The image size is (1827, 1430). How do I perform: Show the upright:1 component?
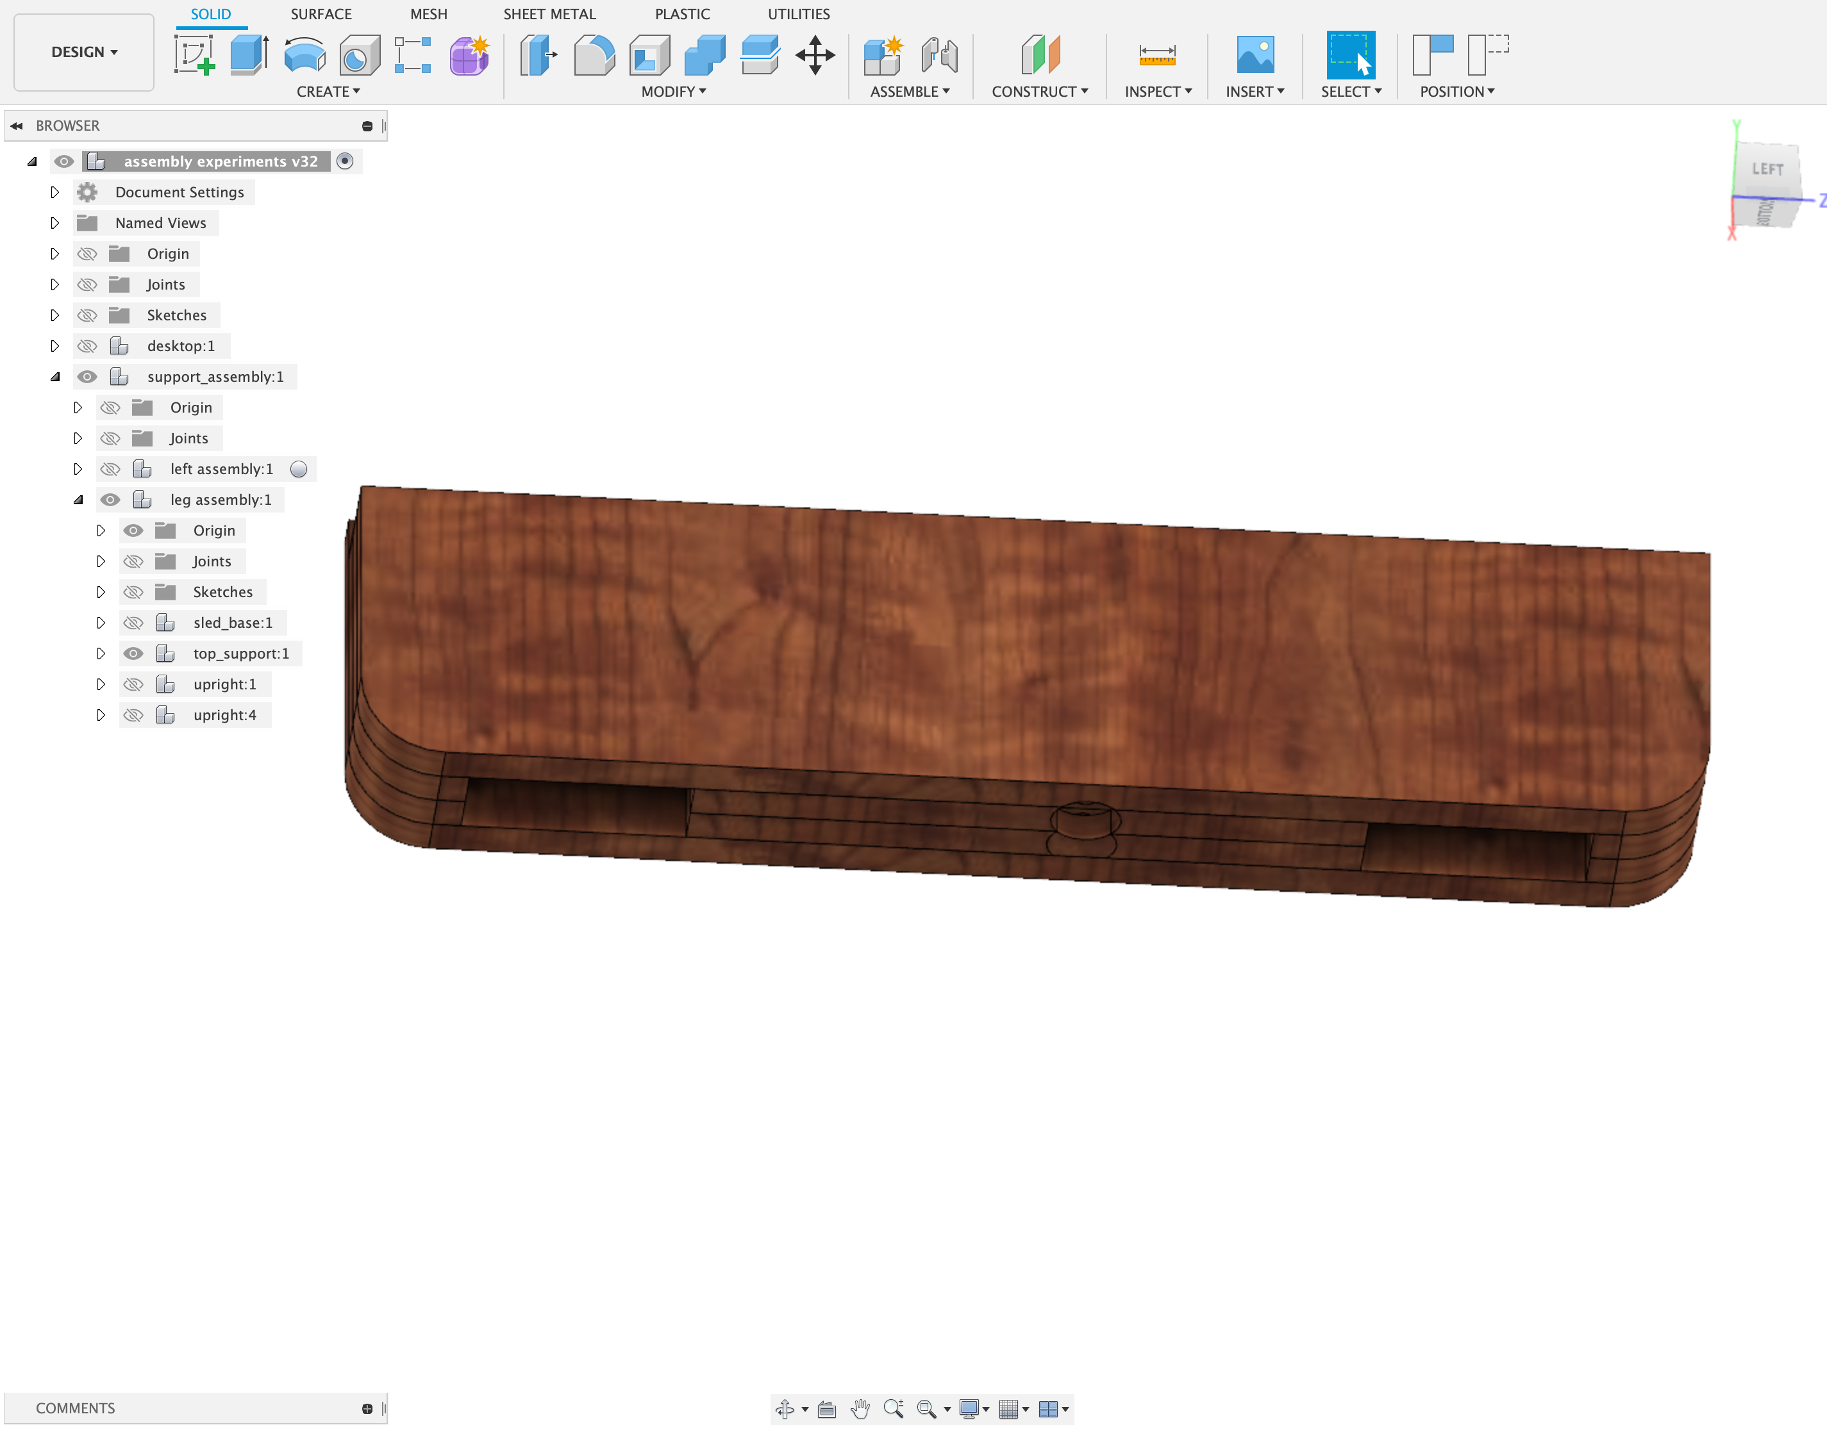pos(133,684)
